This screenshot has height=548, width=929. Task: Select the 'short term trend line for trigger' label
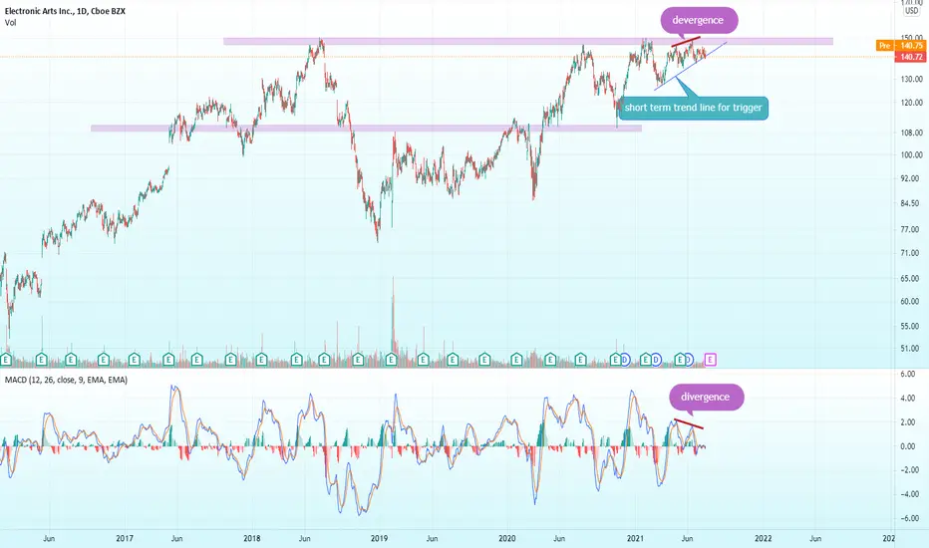tap(693, 108)
